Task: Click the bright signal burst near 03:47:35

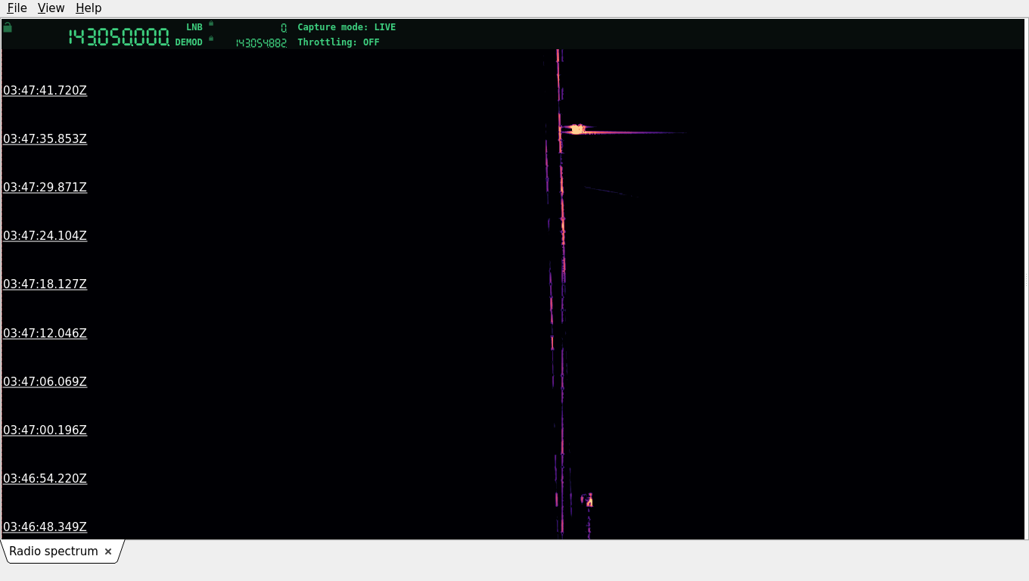Action: (x=577, y=129)
